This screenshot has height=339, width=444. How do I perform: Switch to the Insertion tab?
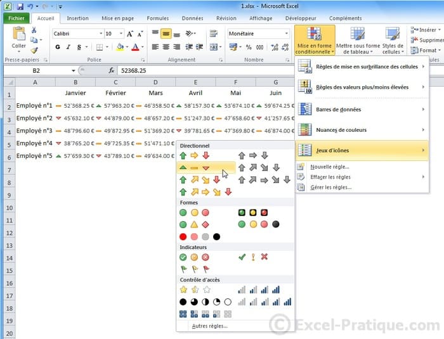coord(77,18)
